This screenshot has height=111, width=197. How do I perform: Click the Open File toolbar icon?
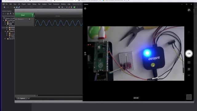[x=14, y=7]
